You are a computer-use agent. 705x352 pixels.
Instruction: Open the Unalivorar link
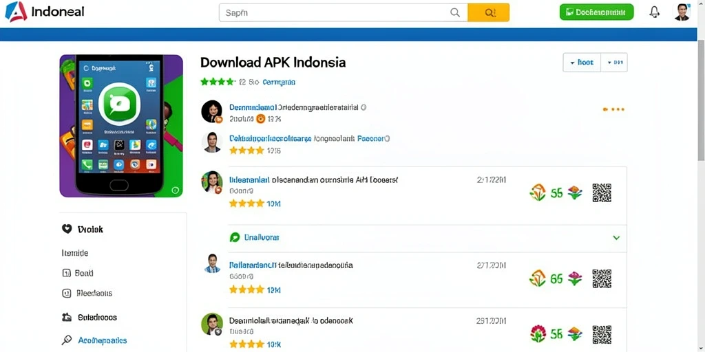(x=262, y=237)
